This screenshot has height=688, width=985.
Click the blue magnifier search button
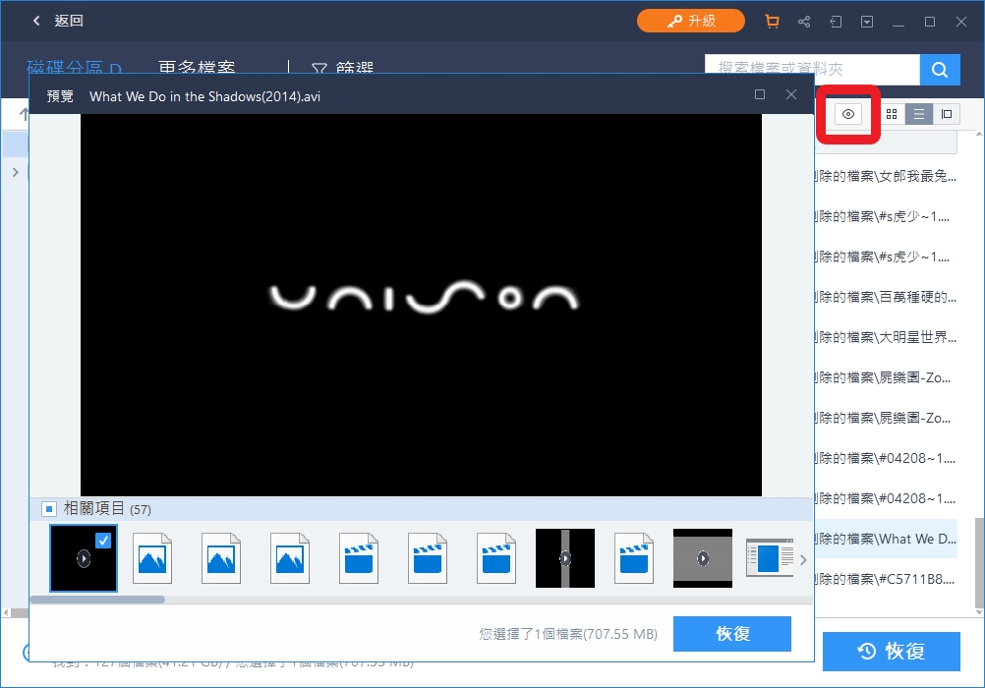[x=940, y=69]
